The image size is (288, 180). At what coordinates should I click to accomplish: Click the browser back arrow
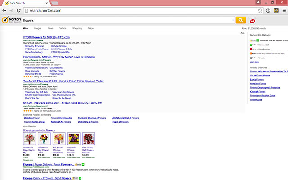click(x=4, y=11)
